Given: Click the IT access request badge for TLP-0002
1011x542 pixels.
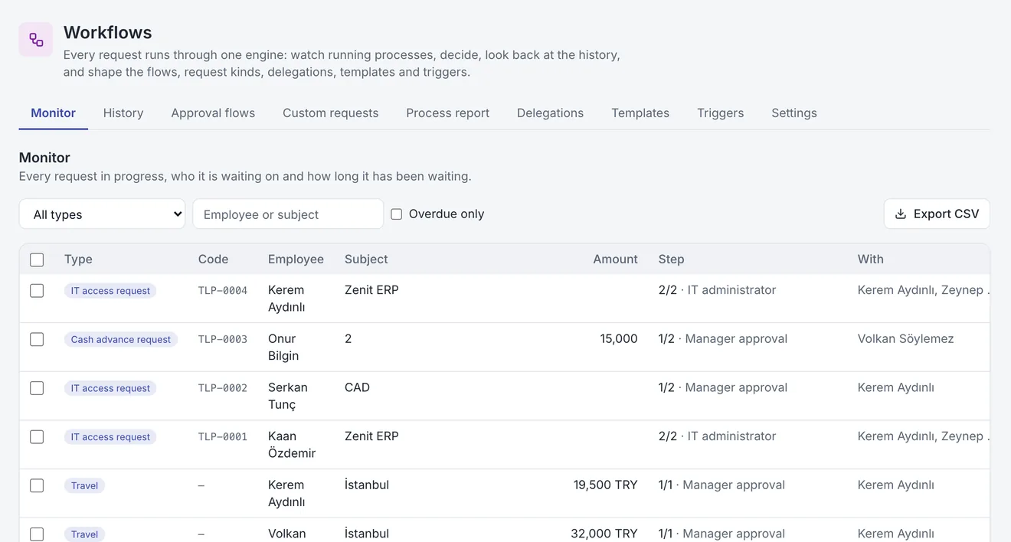Looking at the screenshot, I should (x=110, y=388).
